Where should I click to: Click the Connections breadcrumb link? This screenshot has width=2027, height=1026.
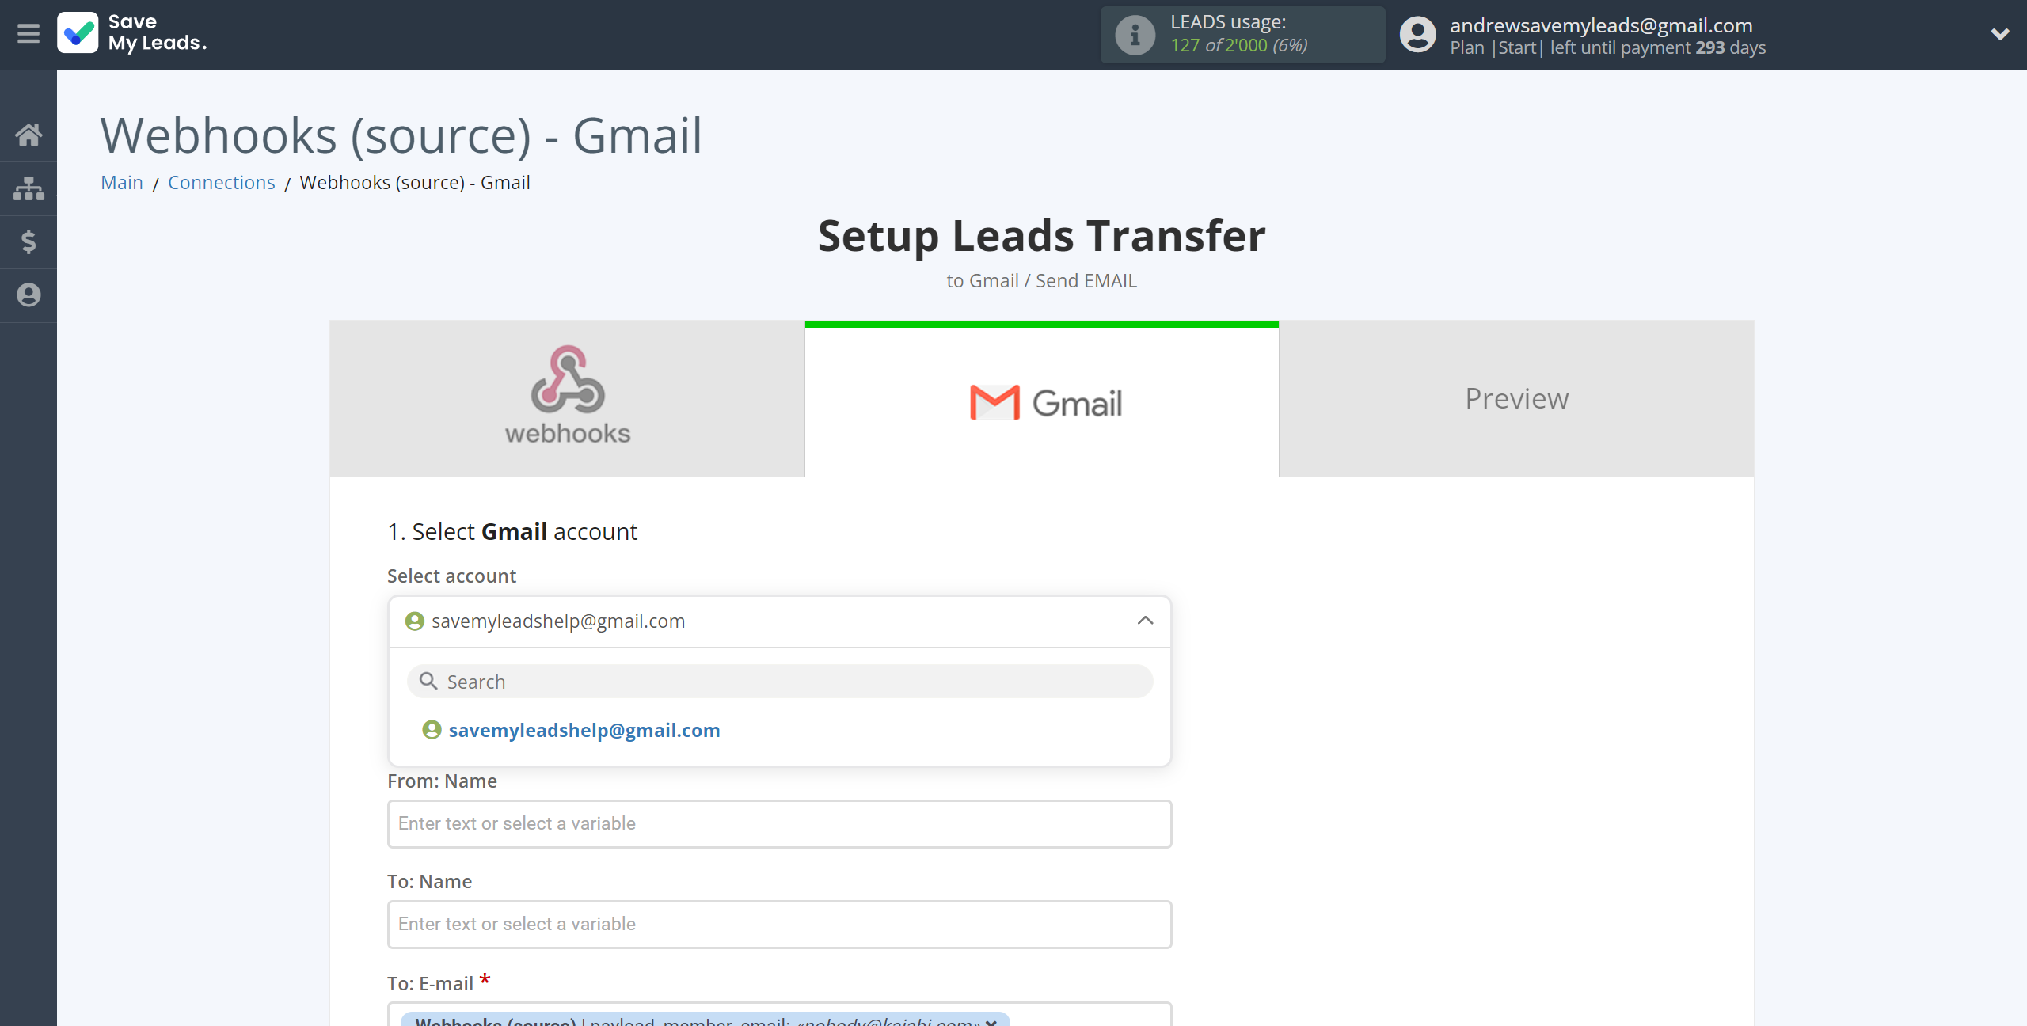coord(220,182)
